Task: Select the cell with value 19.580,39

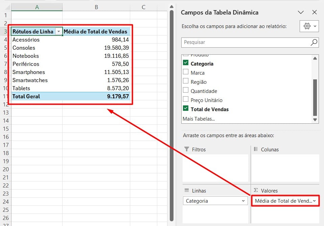Action: tap(96, 48)
